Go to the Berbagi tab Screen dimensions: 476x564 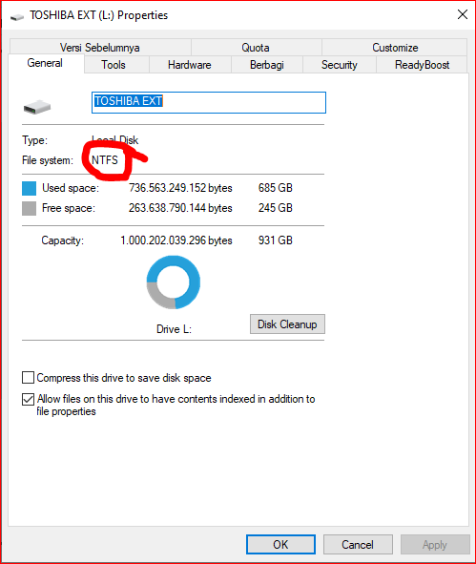tap(267, 65)
